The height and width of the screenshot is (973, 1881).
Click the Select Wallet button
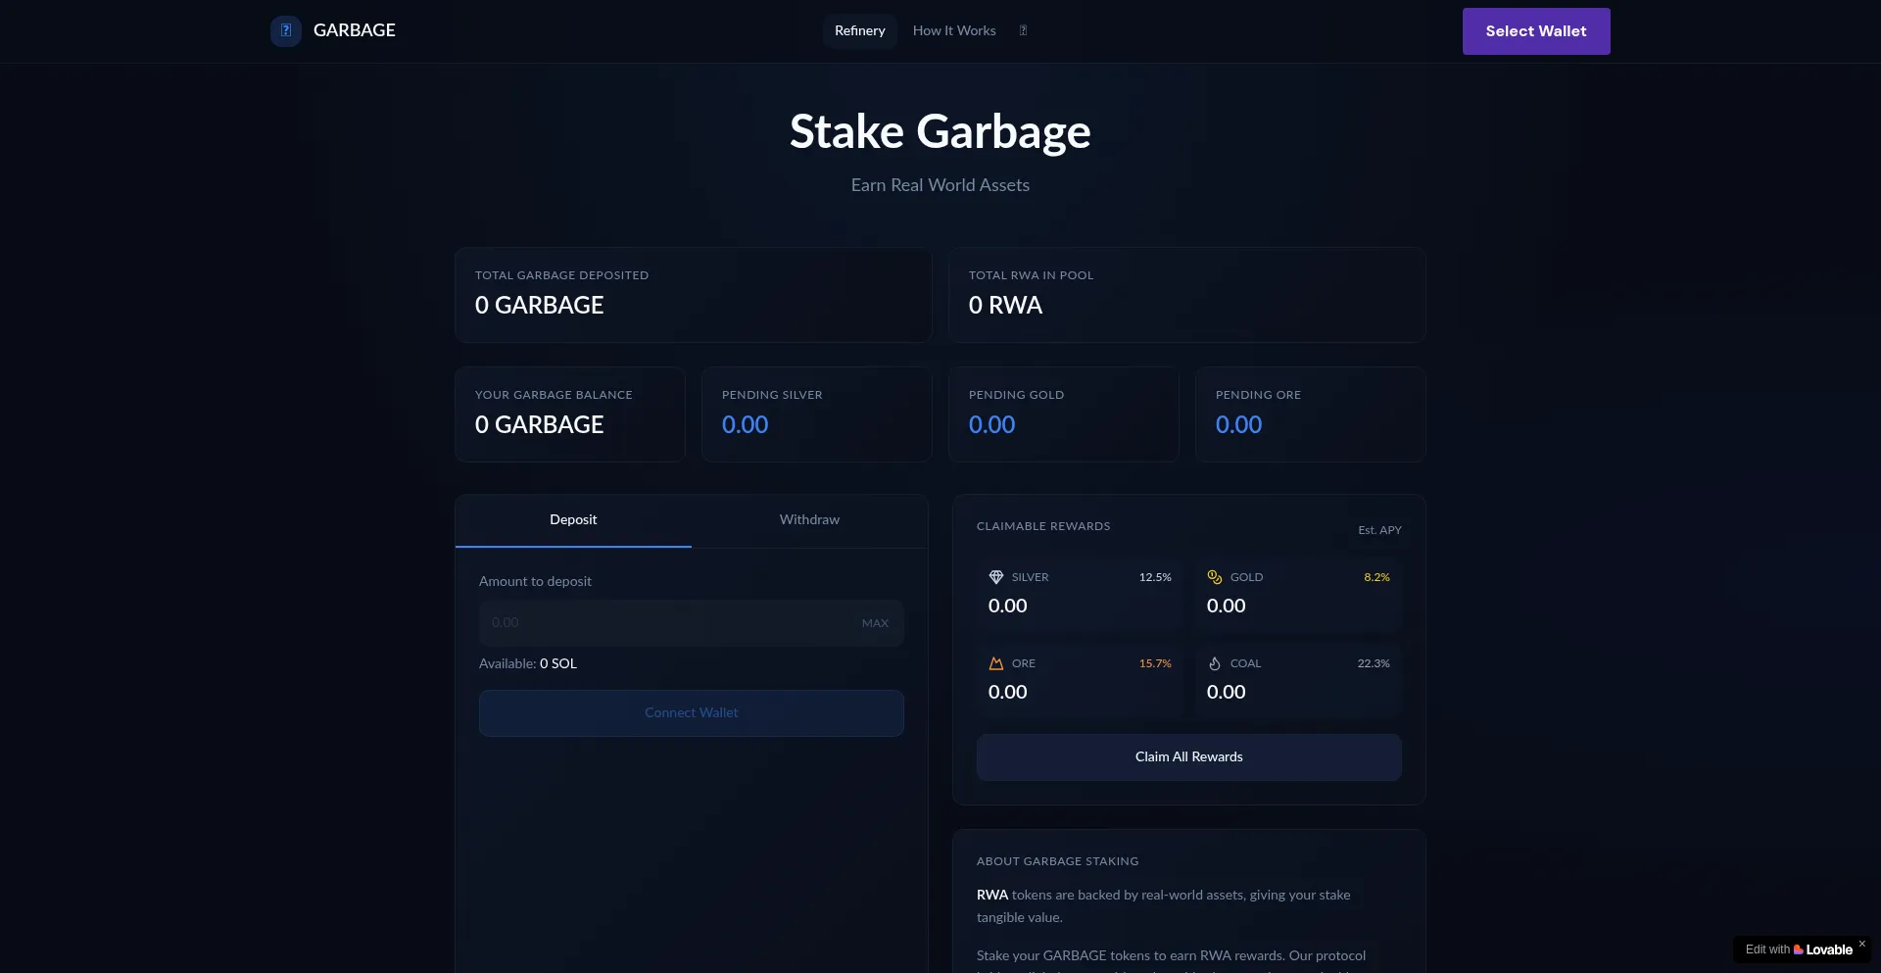pos(1534,30)
